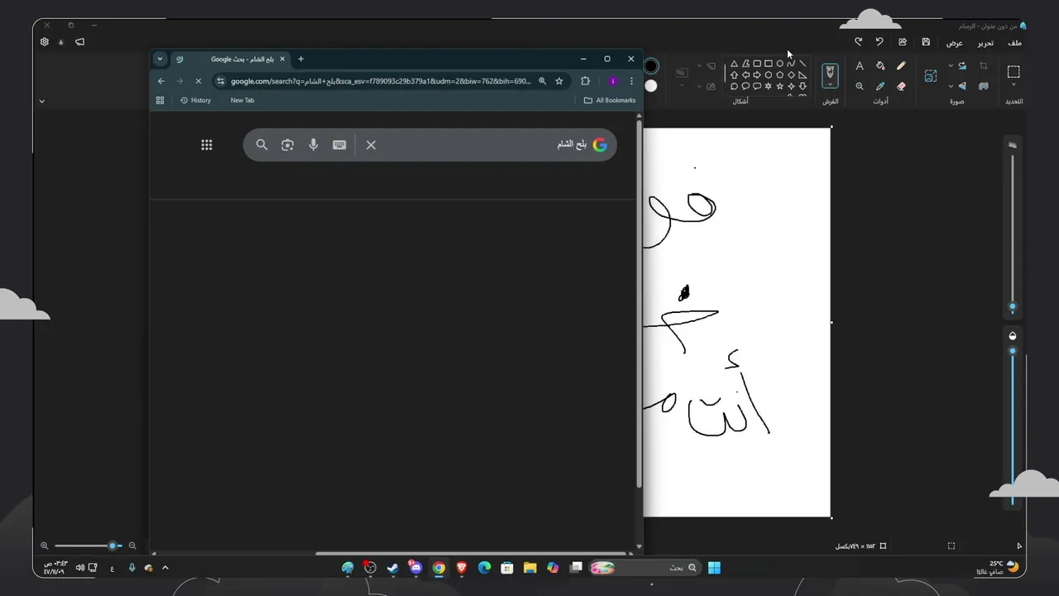Open the History bookmark
1059x596 pixels.
[x=195, y=100]
